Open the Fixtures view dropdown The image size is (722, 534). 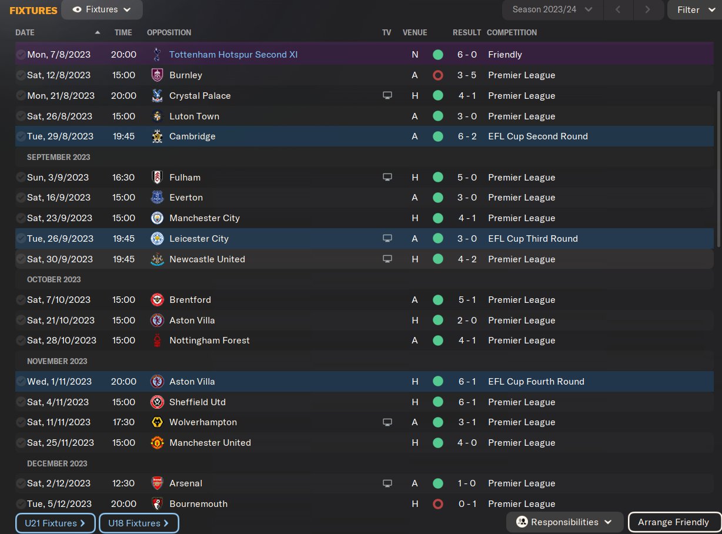(102, 9)
